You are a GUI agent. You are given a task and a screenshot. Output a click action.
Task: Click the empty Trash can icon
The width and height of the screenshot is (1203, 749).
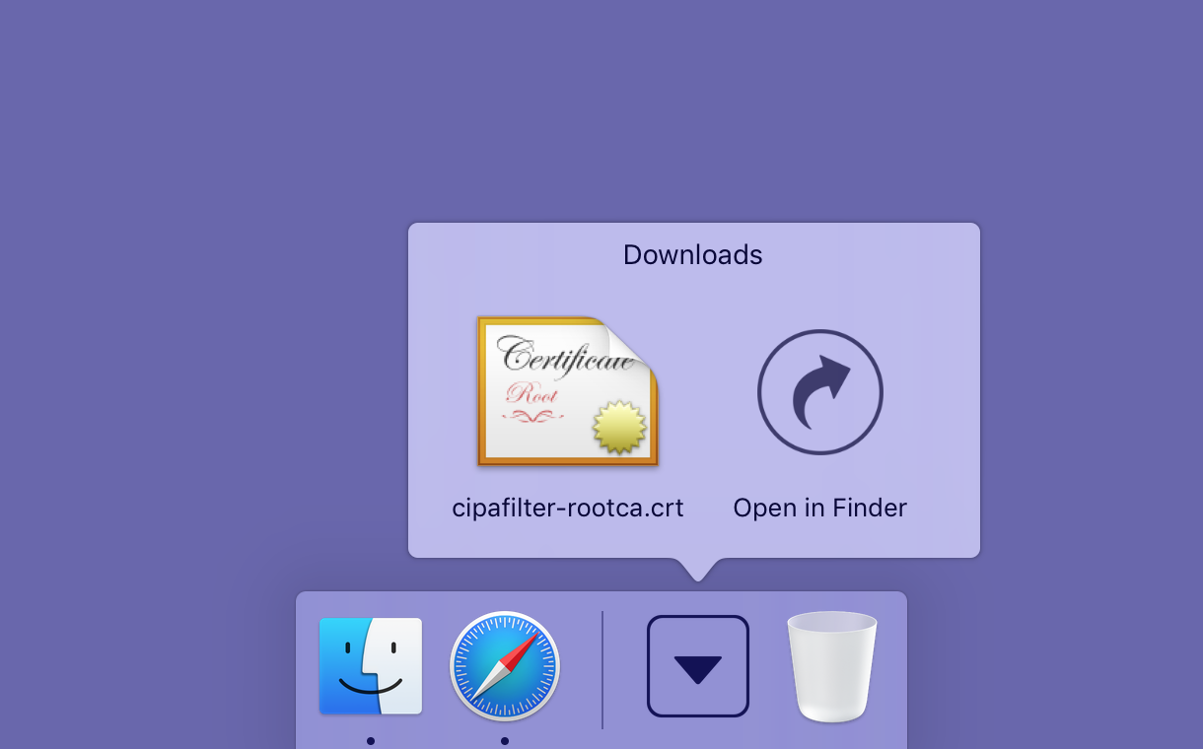coord(831,667)
